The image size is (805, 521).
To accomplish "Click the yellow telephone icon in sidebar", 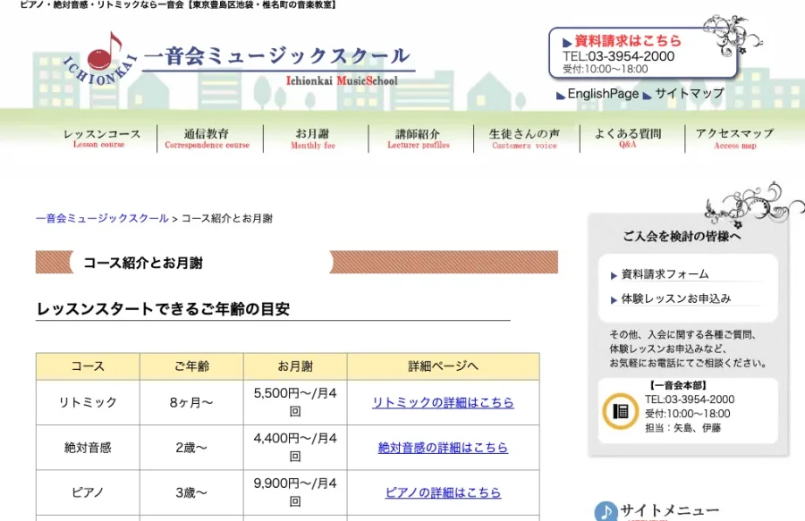I will tap(621, 411).
